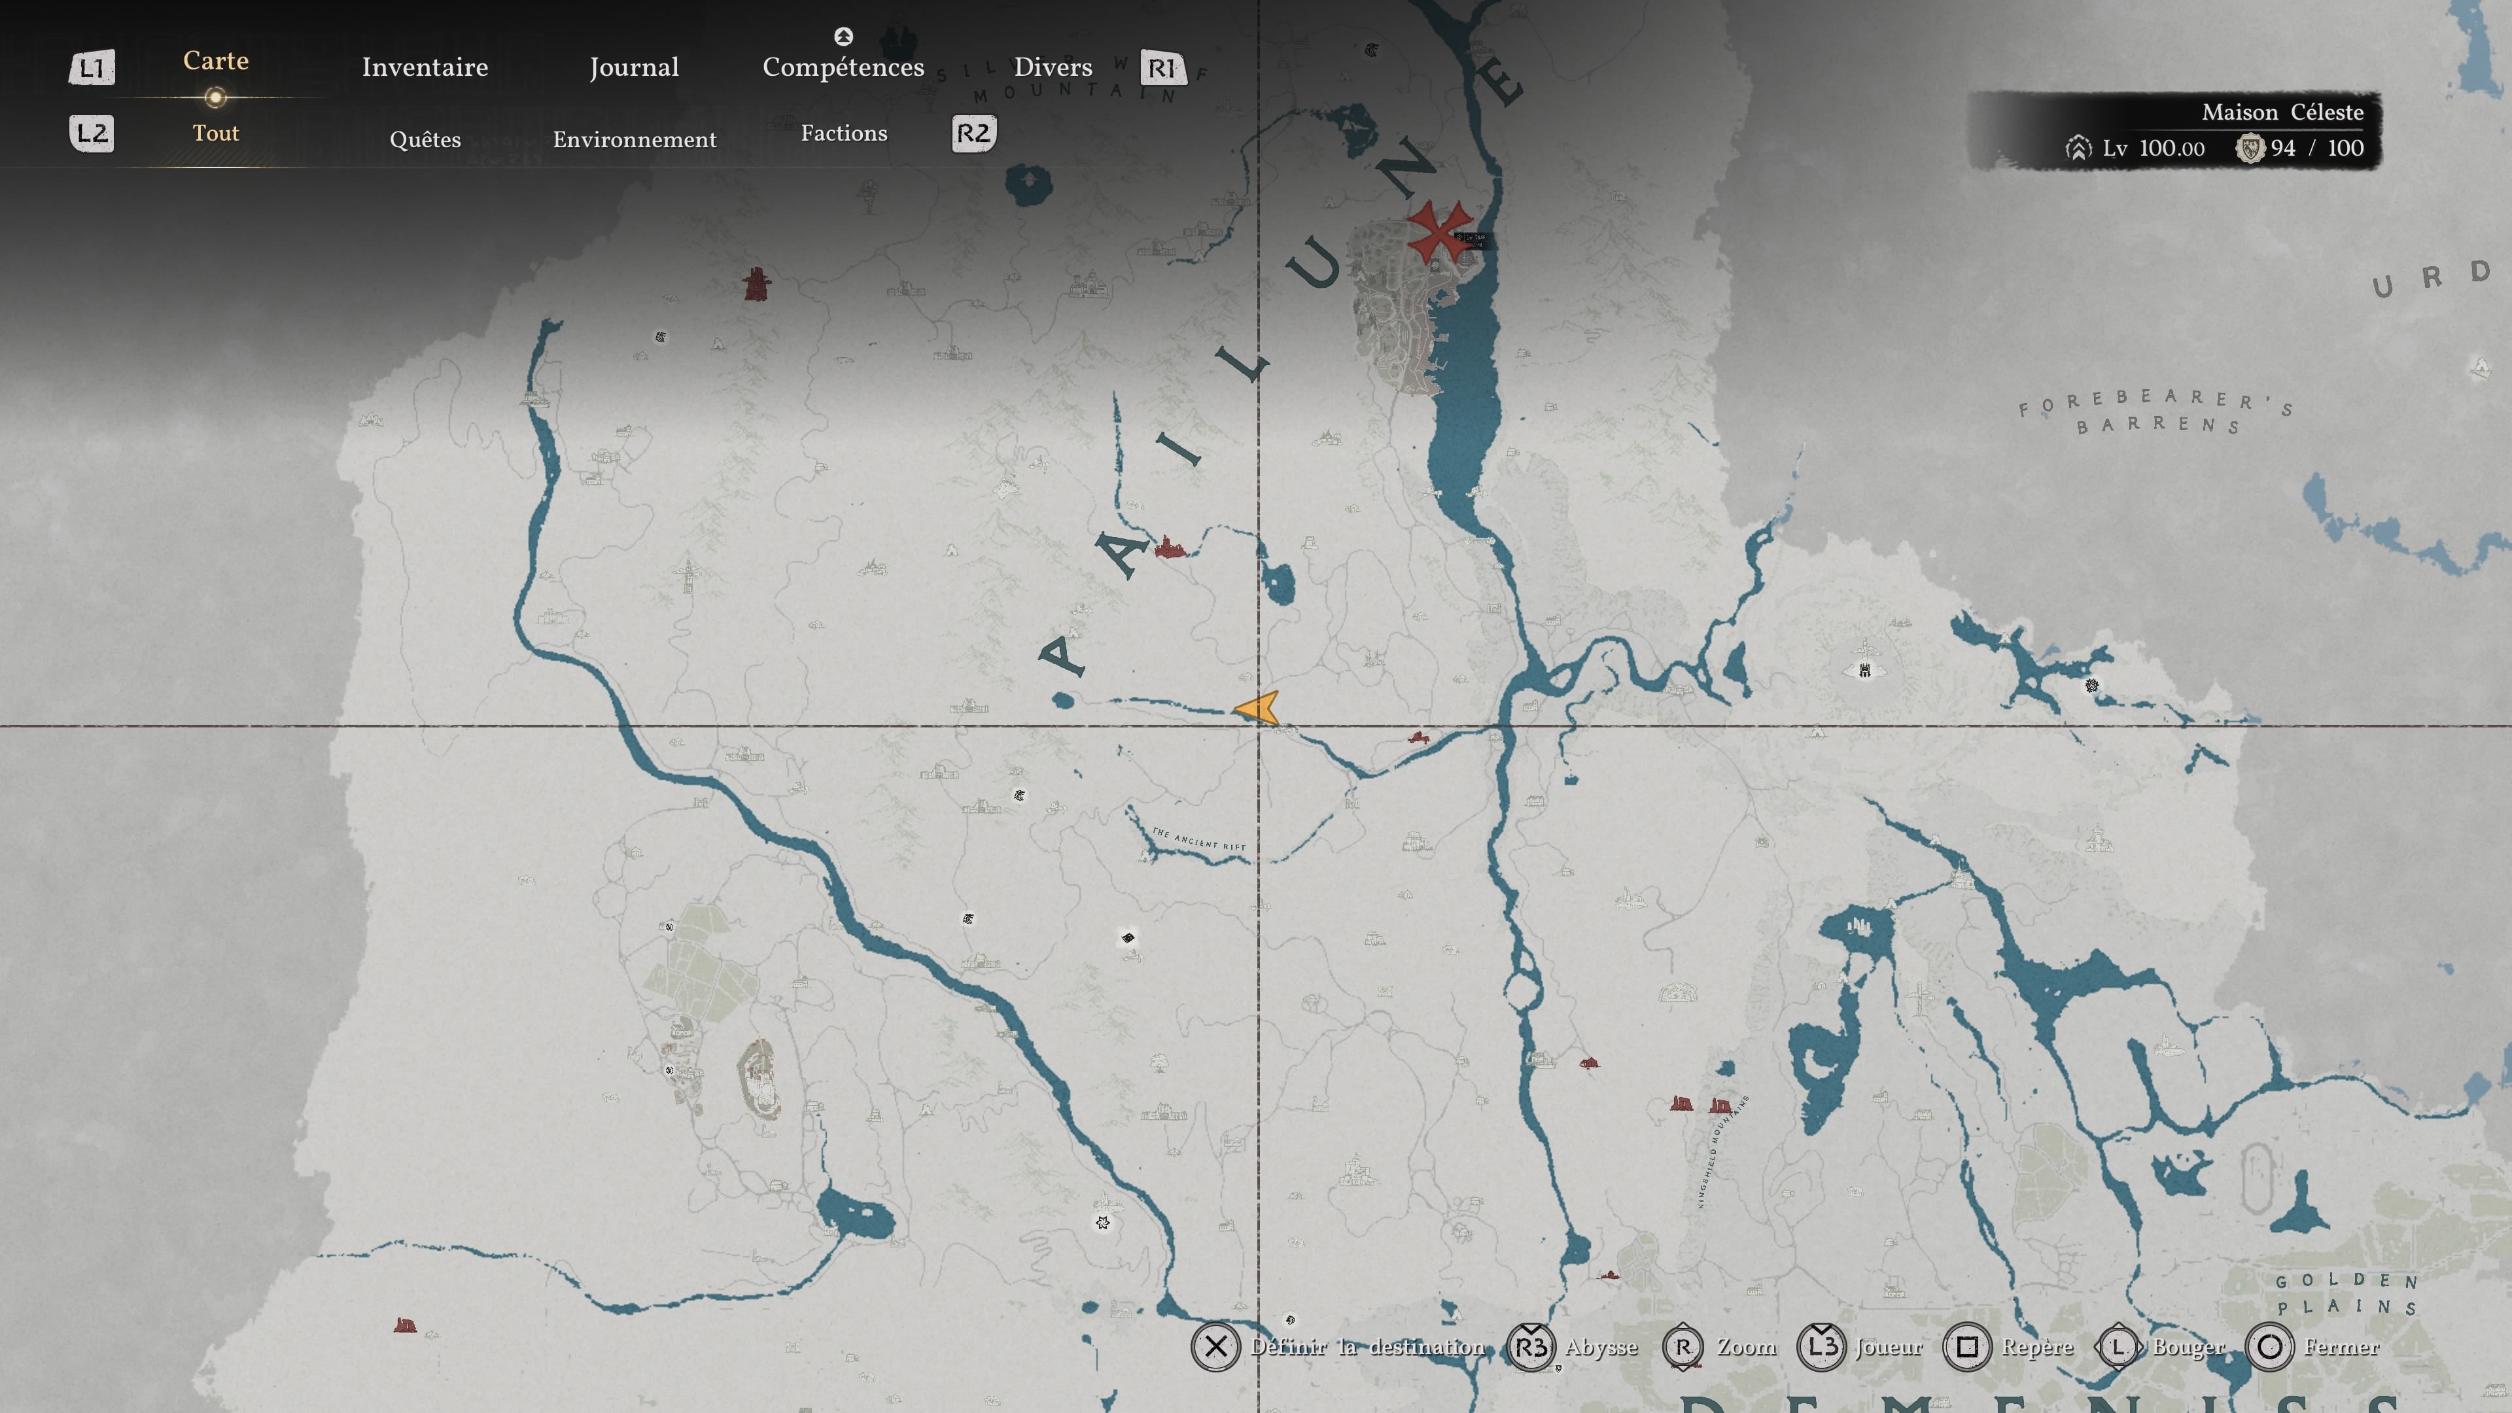Show the Environnement filter

pyautogui.click(x=635, y=139)
